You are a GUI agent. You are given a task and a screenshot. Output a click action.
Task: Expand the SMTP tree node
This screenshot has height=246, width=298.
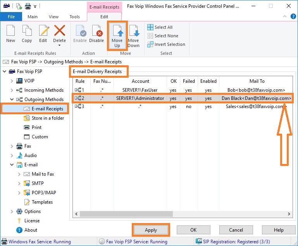[x=19, y=183]
